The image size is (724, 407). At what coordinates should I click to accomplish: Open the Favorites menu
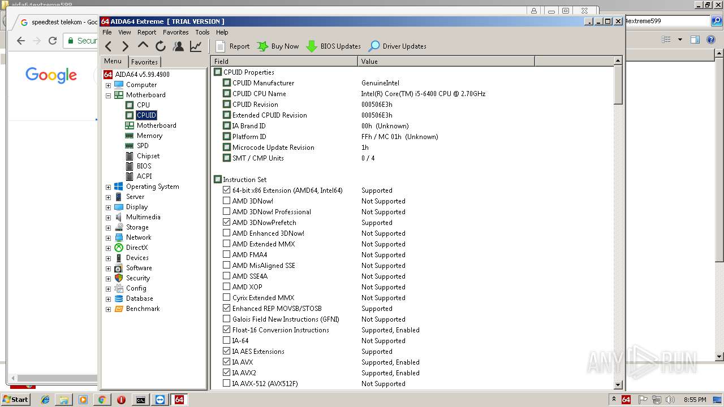click(x=176, y=32)
